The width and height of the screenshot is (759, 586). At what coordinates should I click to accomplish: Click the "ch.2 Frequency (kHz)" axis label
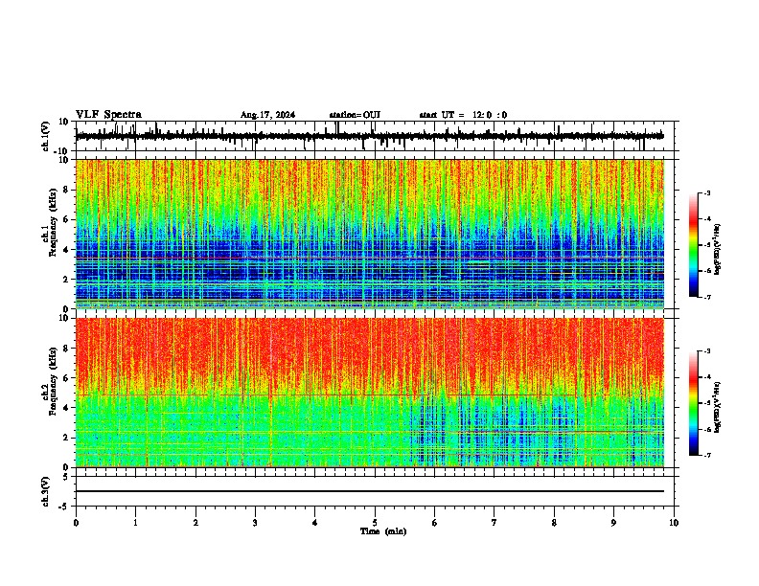51,381
